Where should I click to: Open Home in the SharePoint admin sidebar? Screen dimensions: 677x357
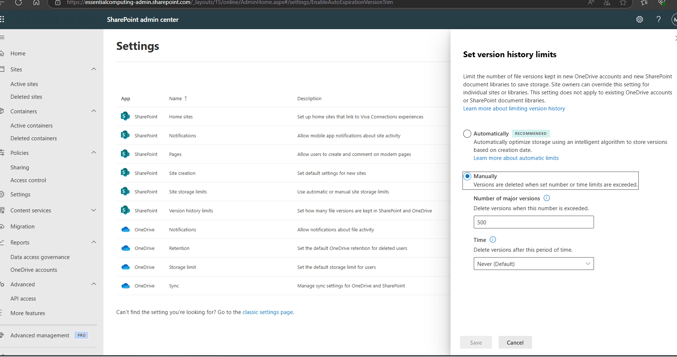(x=17, y=53)
